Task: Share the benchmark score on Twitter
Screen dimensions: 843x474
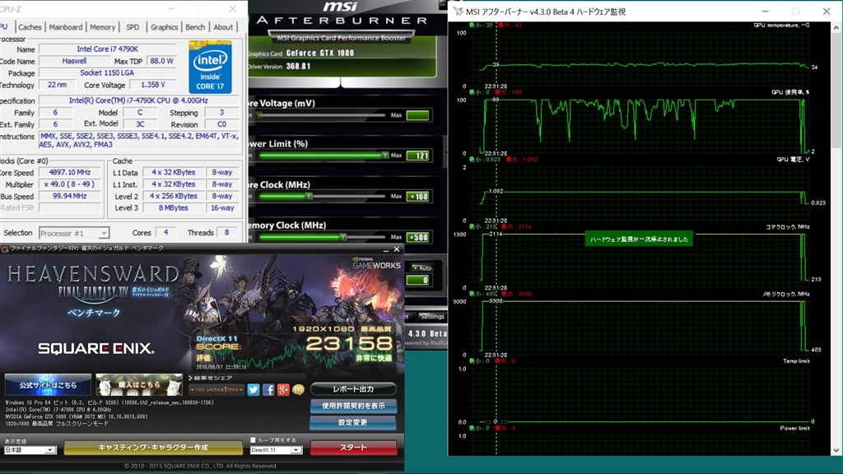Action: tap(254, 389)
